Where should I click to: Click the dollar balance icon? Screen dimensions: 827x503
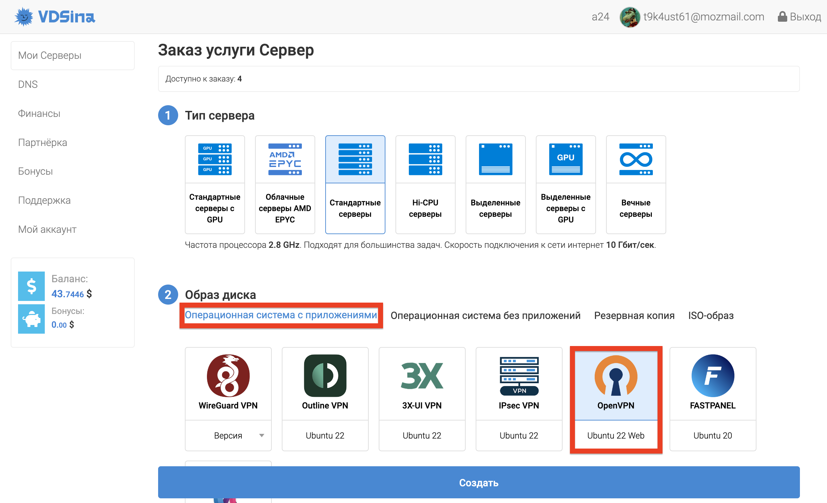pos(31,286)
